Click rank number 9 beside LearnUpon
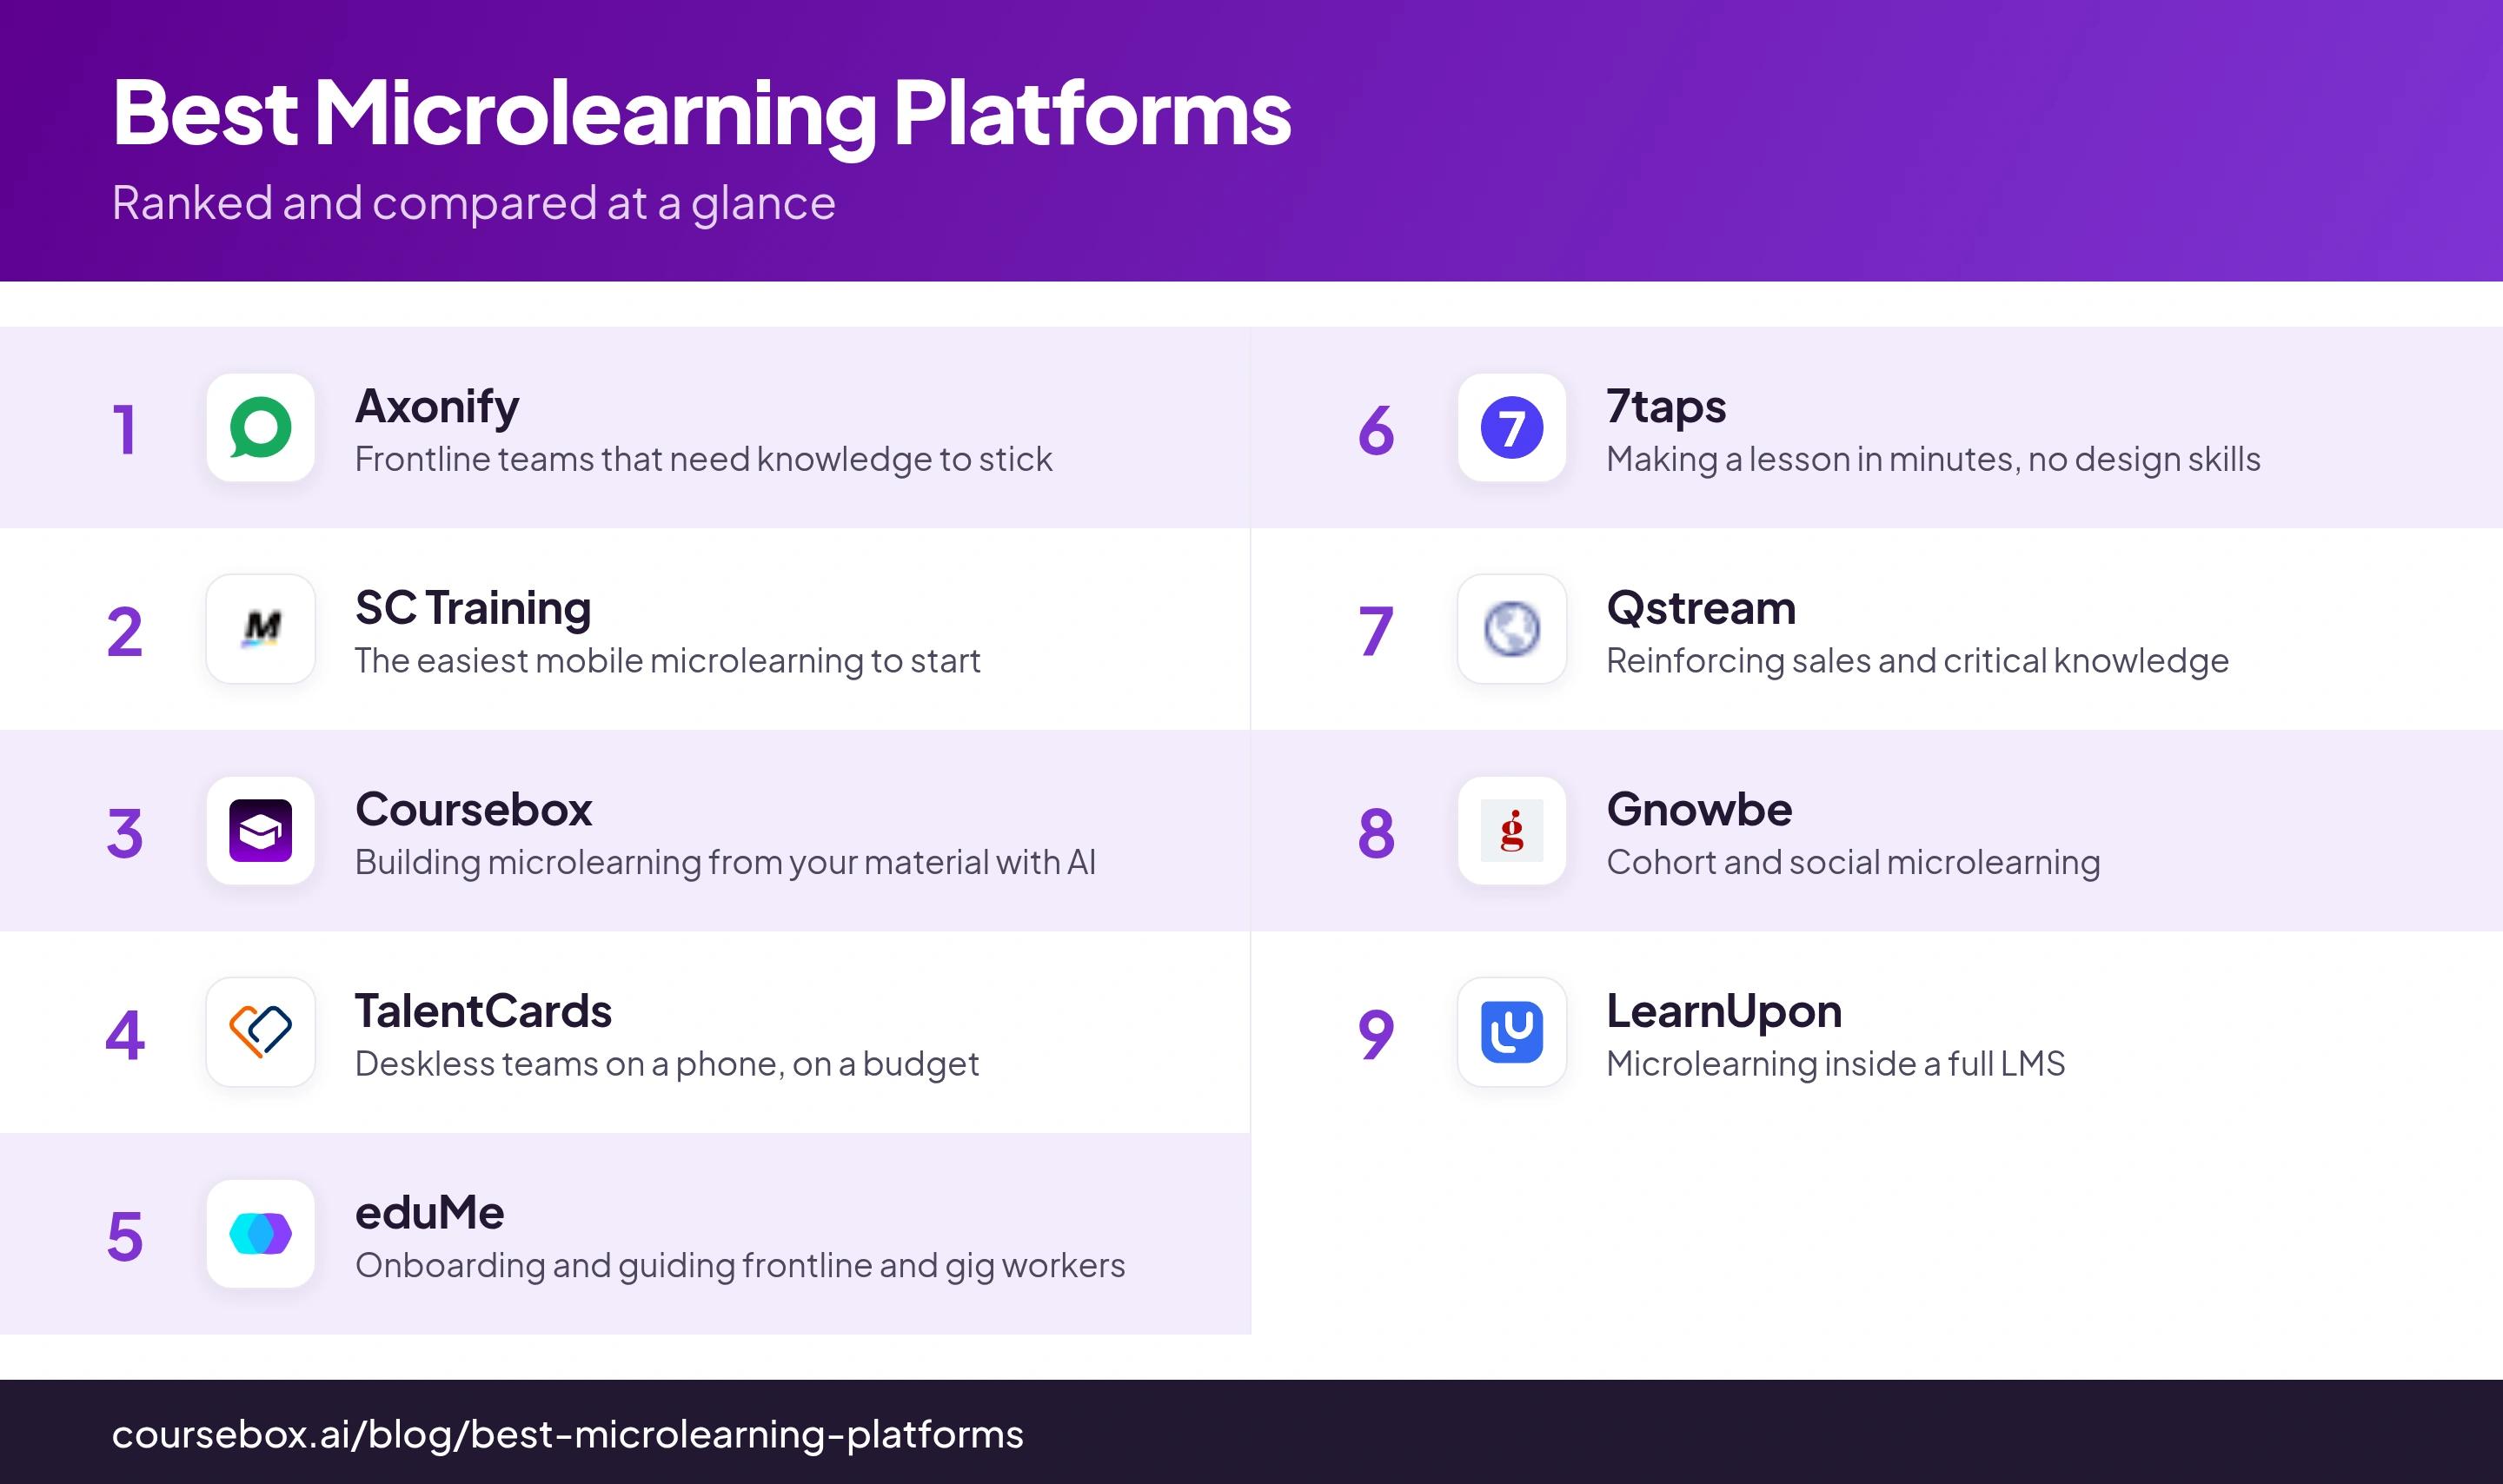The height and width of the screenshot is (1484, 2503). point(1376,1035)
